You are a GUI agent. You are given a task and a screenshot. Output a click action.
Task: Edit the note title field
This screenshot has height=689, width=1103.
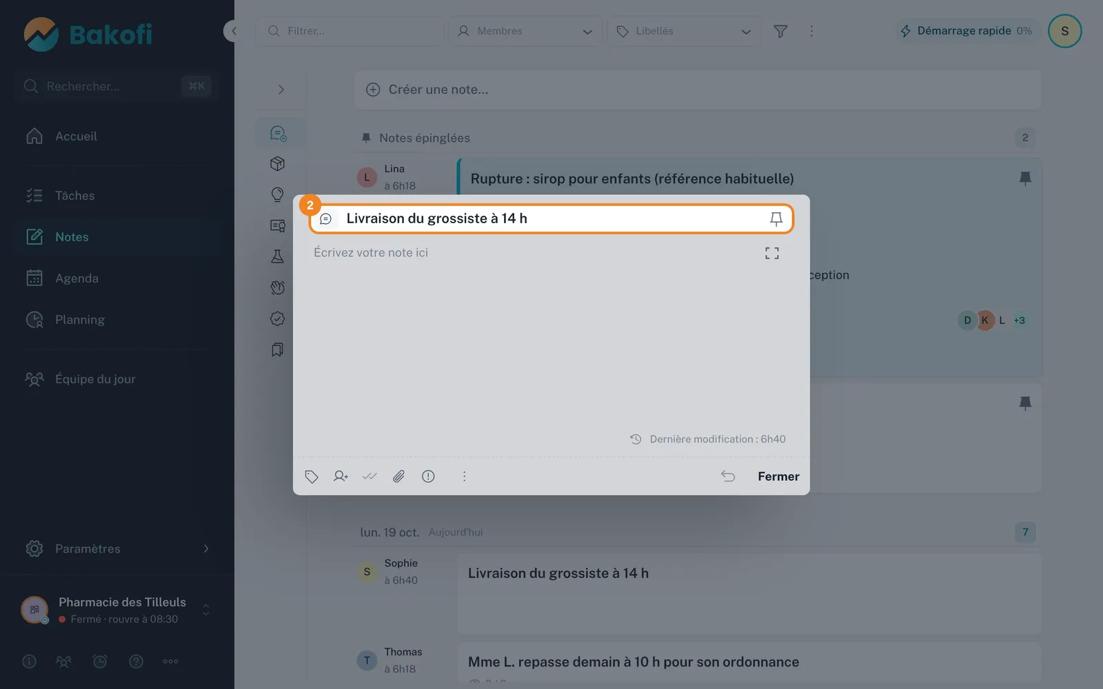[x=551, y=218]
